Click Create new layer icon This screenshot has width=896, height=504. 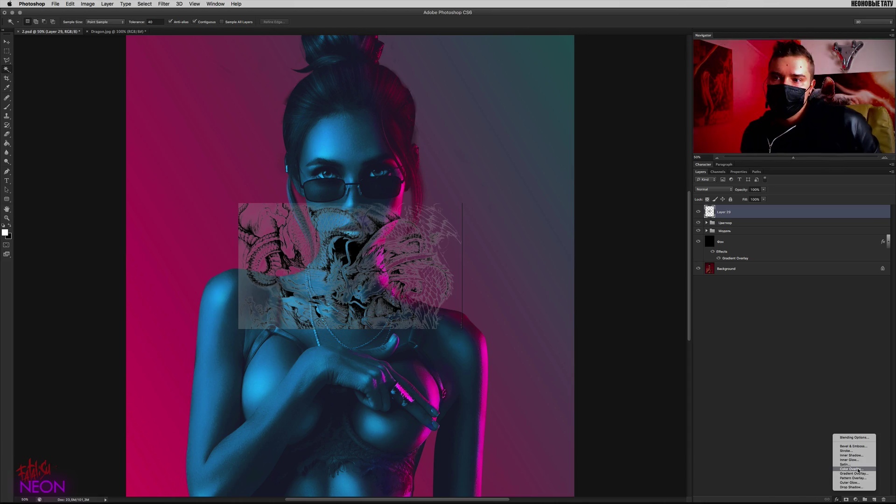point(874,499)
